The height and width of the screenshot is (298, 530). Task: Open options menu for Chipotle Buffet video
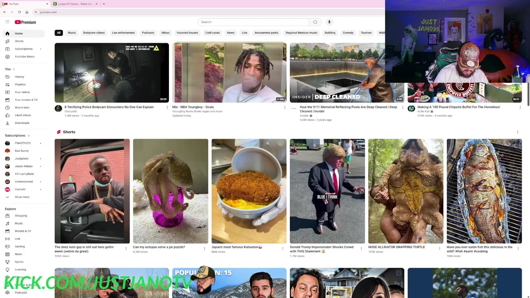[x=520, y=108]
